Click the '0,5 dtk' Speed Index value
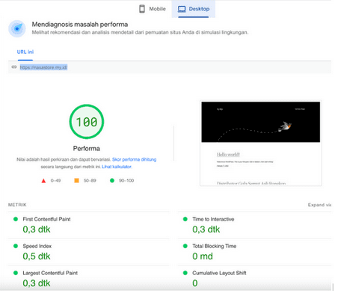The width and height of the screenshot is (350, 296). tap(37, 256)
